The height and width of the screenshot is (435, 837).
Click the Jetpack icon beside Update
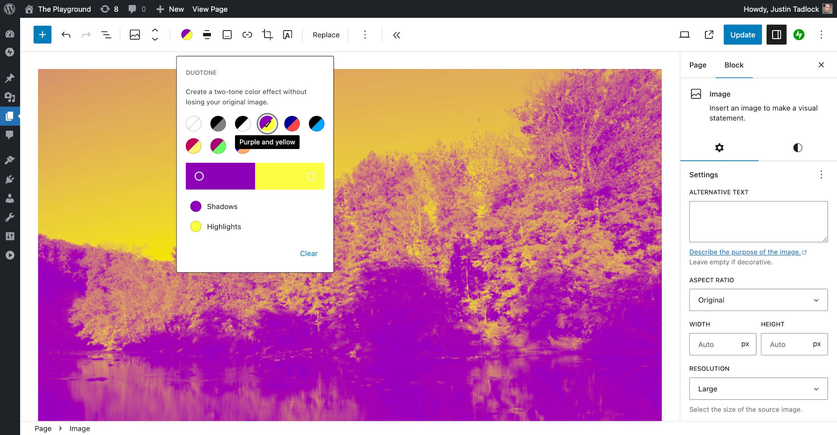pos(799,35)
